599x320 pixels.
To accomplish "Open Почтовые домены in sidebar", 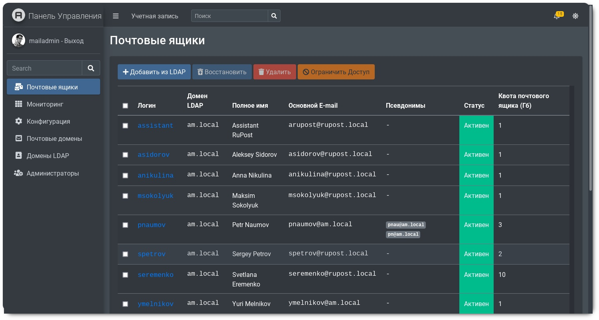I will (x=54, y=138).
